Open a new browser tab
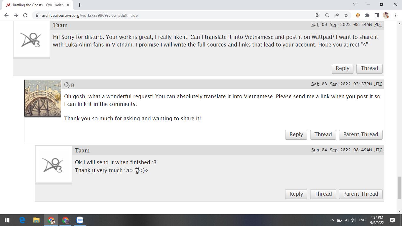This screenshot has width=402, height=226. (x=79, y=5)
